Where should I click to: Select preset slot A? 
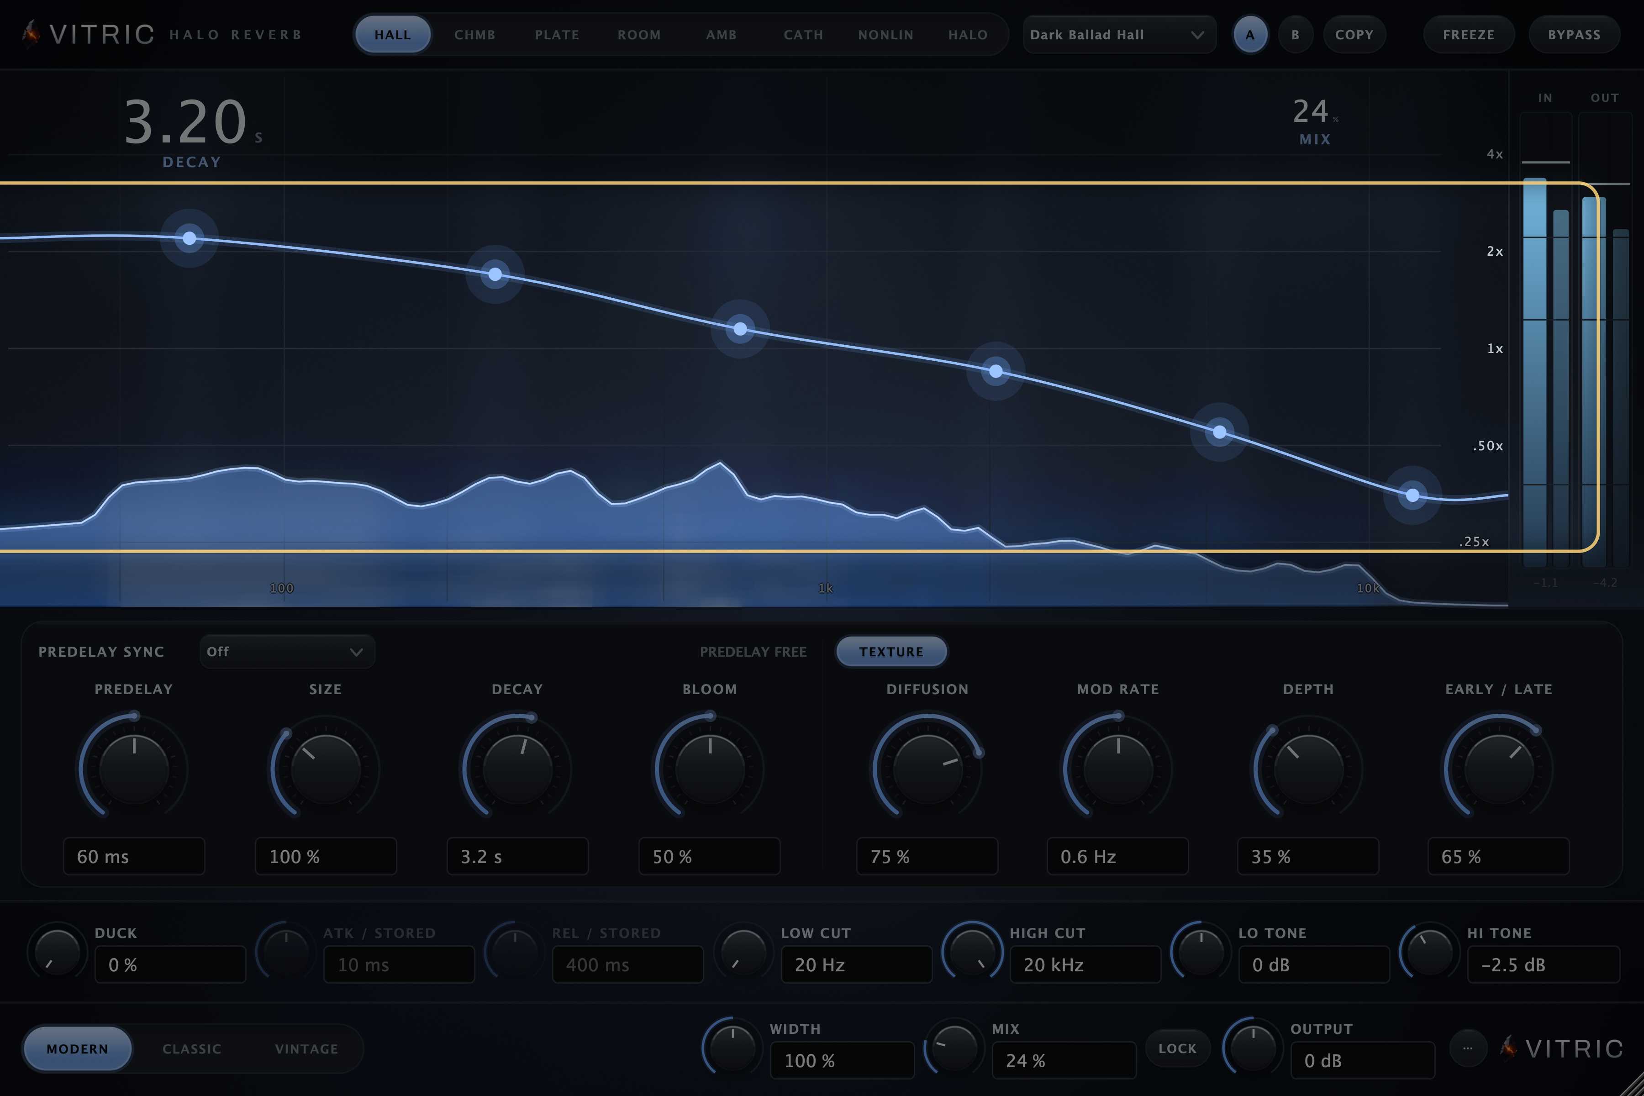[x=1250, y=34]
